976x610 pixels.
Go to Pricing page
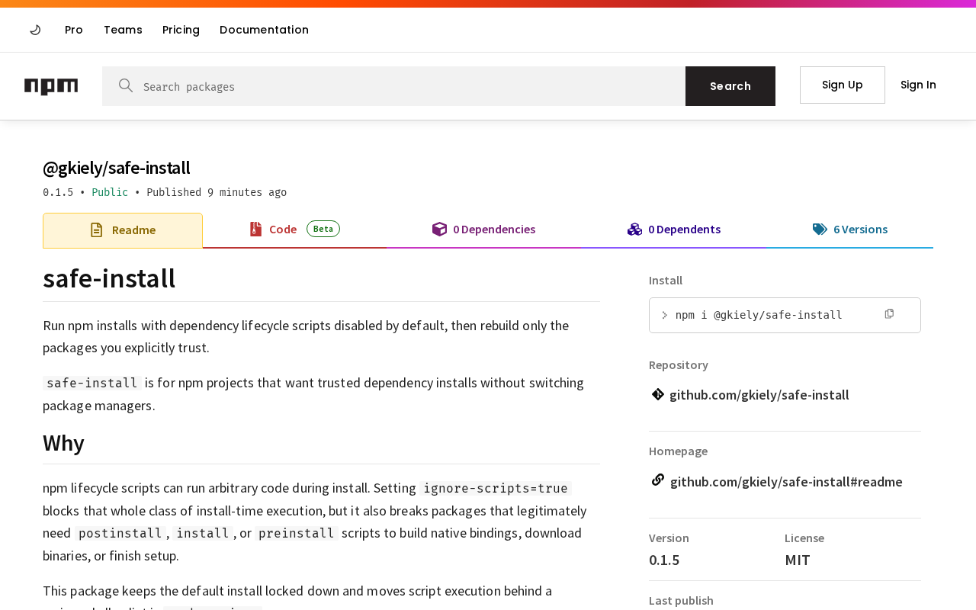pos(181,30)
